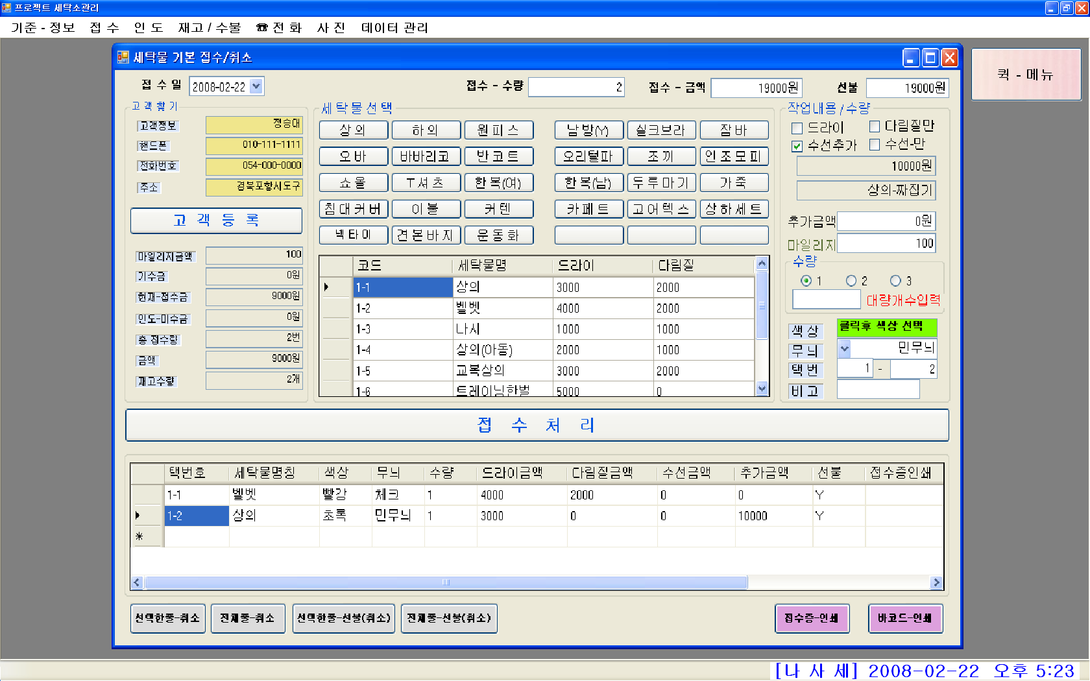Select quantity radio button 2
Viewport: 1090px width, 681px height.
tap(851, 281)
